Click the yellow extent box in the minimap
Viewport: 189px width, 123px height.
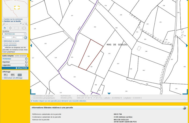pos(17,8)
